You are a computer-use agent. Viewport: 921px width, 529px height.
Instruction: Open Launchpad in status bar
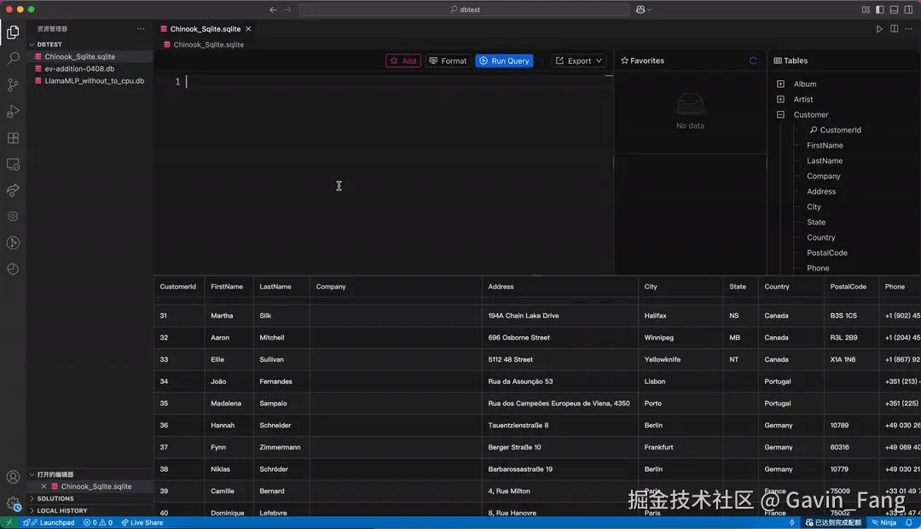tap(49, 522)
